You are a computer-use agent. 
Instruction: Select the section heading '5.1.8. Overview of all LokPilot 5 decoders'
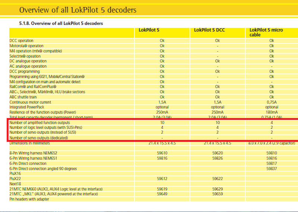pyautogui.click(x=61, y=23)
